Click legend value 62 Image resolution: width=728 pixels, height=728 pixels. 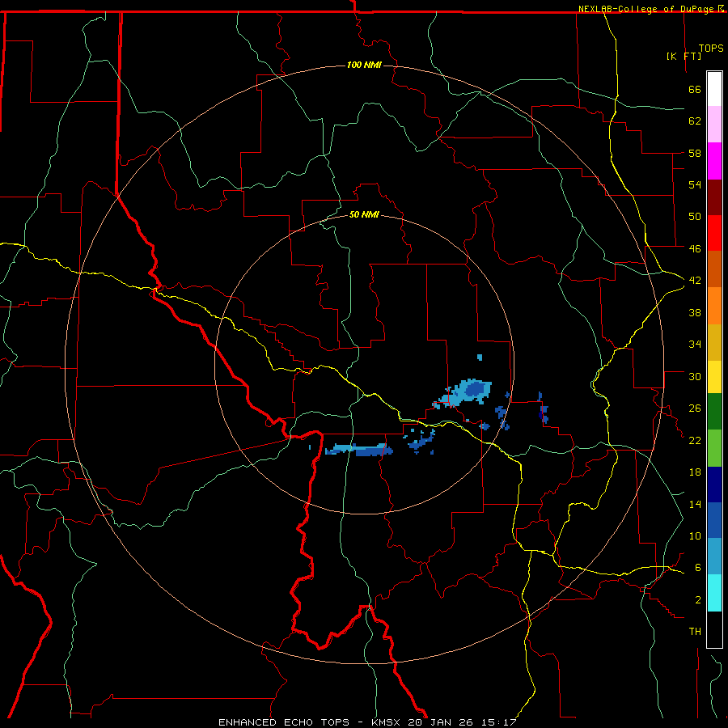695,121
